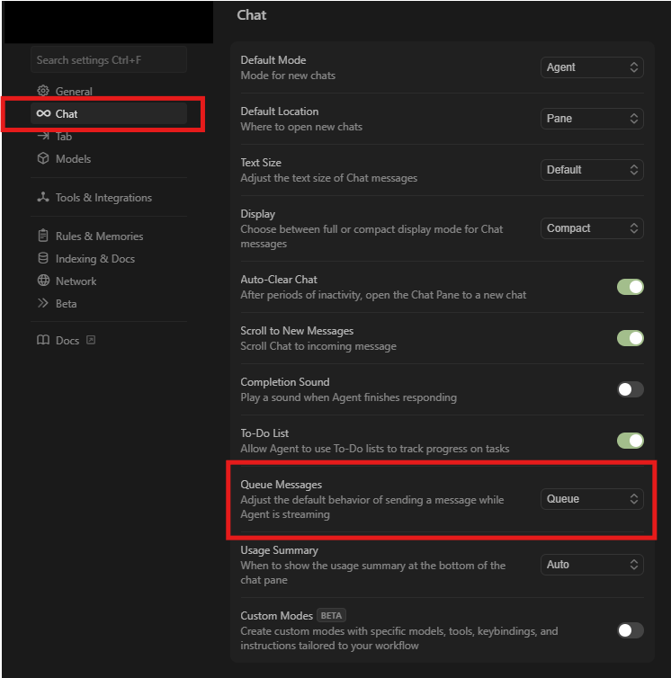The width and height of the screenshot is (671, 678).
Task: Enable the Completion Sound toggle
Action: (630, 389)
